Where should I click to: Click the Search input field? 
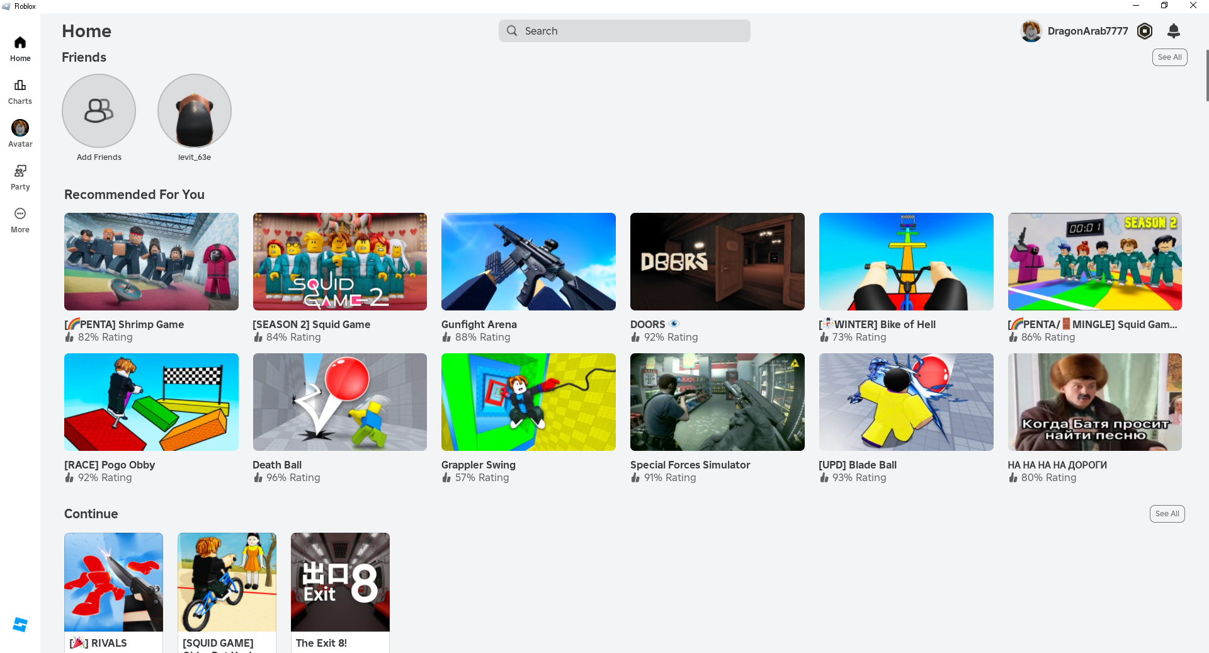coord(625,31)
